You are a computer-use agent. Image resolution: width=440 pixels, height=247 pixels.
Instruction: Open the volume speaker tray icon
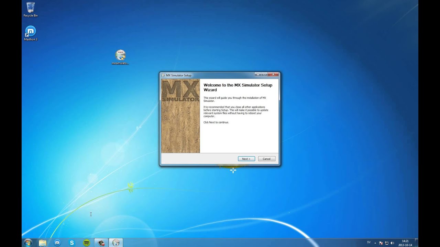(x=392, y=243)
